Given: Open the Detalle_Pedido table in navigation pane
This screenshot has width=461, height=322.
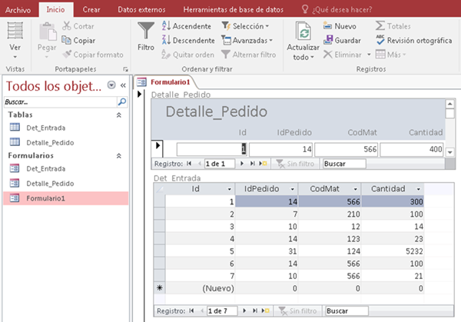Looking at the screenshot, I should pyautogui.click(x=50, y=142).
